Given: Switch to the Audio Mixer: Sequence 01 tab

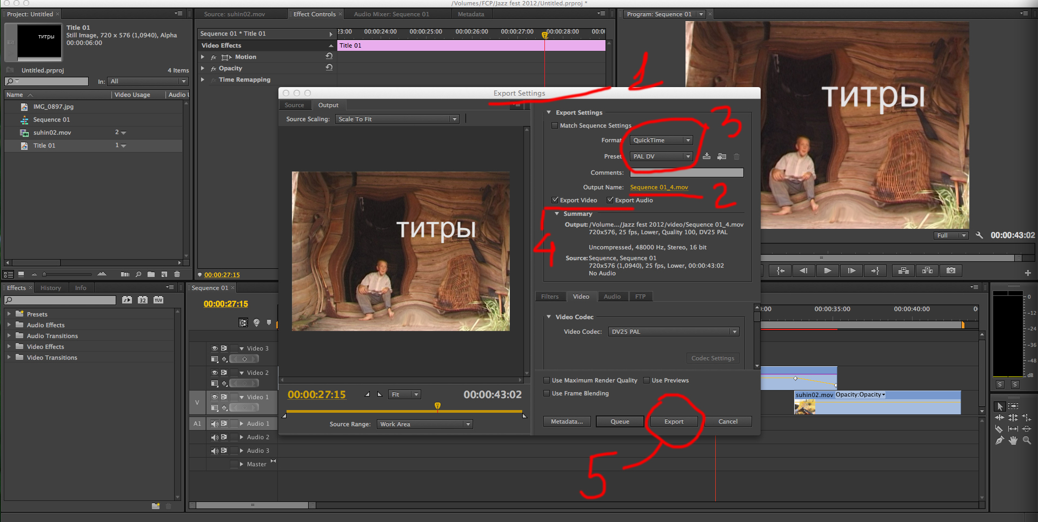Looking at the screenshot, I should click(x=391, y=14).
